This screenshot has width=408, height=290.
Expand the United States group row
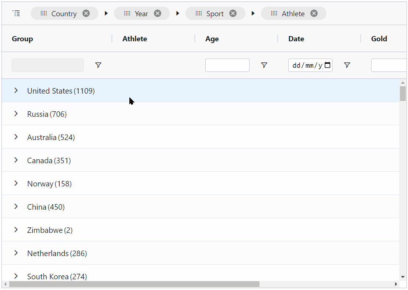point(15,91)
